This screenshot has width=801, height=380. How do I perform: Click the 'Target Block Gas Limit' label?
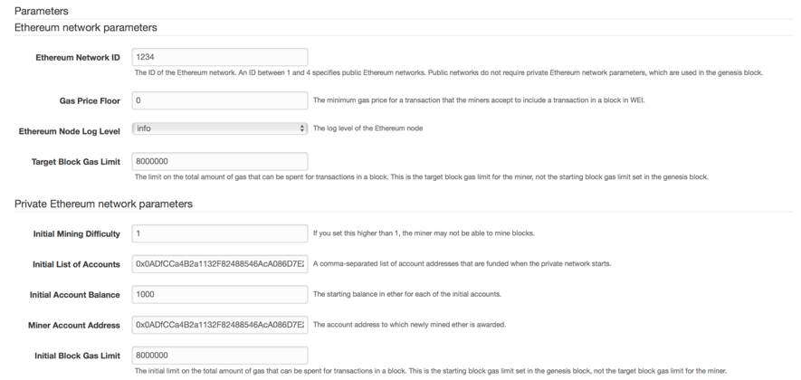click(x=76, y=162)
